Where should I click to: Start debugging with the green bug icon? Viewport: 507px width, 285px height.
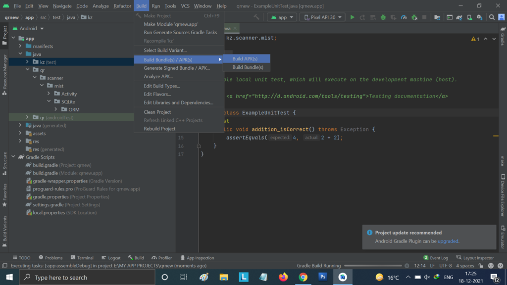click(x=383, y=17)
